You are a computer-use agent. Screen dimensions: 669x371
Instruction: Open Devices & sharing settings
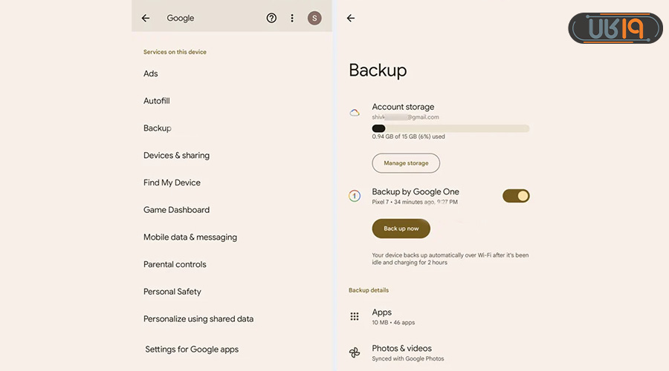[176, 155]
